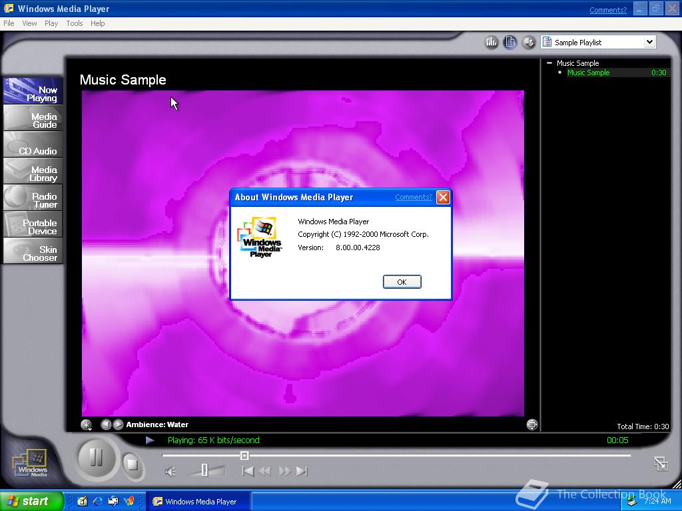The image size is (682, 511).
Task: Show the equalizer and settings in Now Playing
Action: (x=491, y=42)
